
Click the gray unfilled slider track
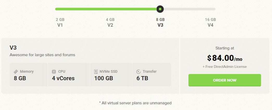pos(189,9)
